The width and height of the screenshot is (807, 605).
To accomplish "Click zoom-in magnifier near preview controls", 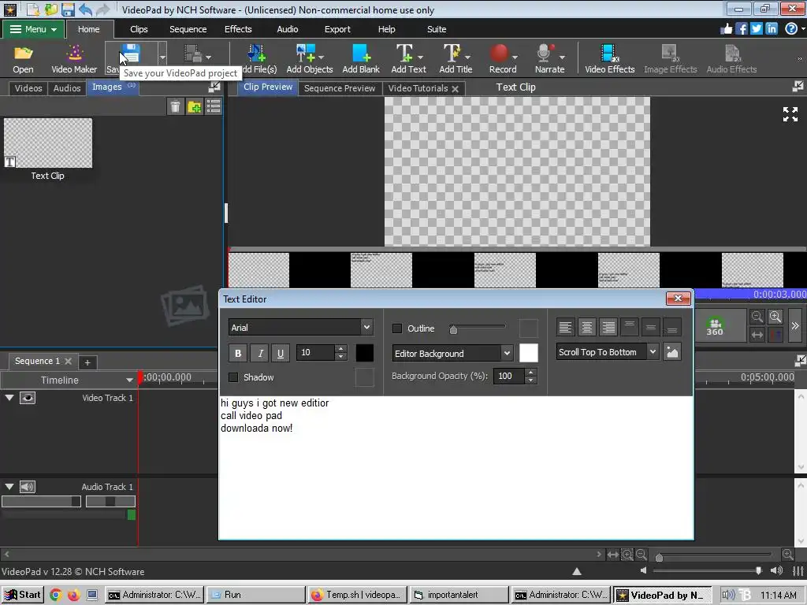I will click(775, 317).
